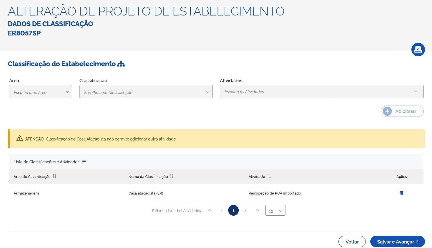Go to the previous page arrow
Screen dimensions: 432x248
[x=221, y=211]
